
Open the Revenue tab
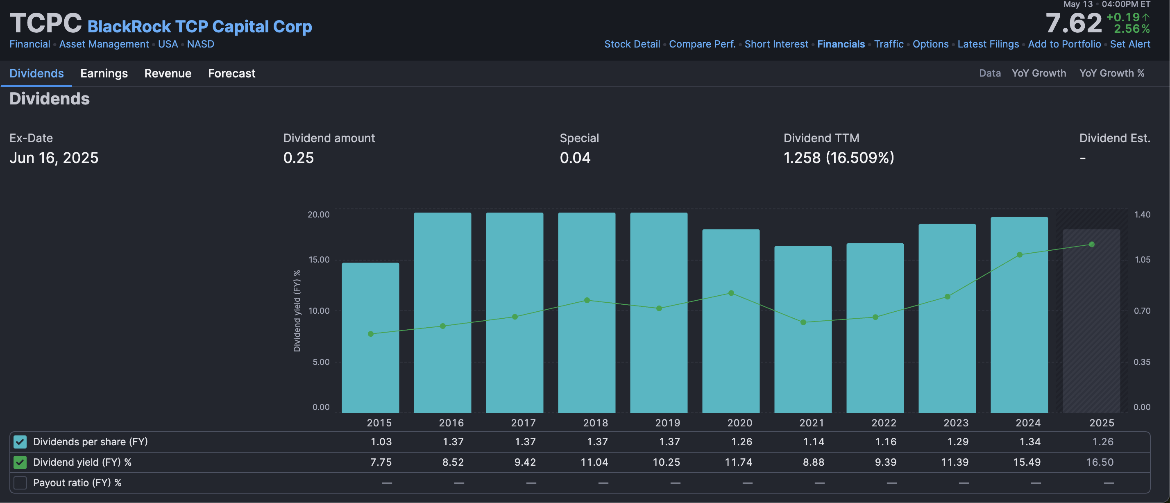168,73
